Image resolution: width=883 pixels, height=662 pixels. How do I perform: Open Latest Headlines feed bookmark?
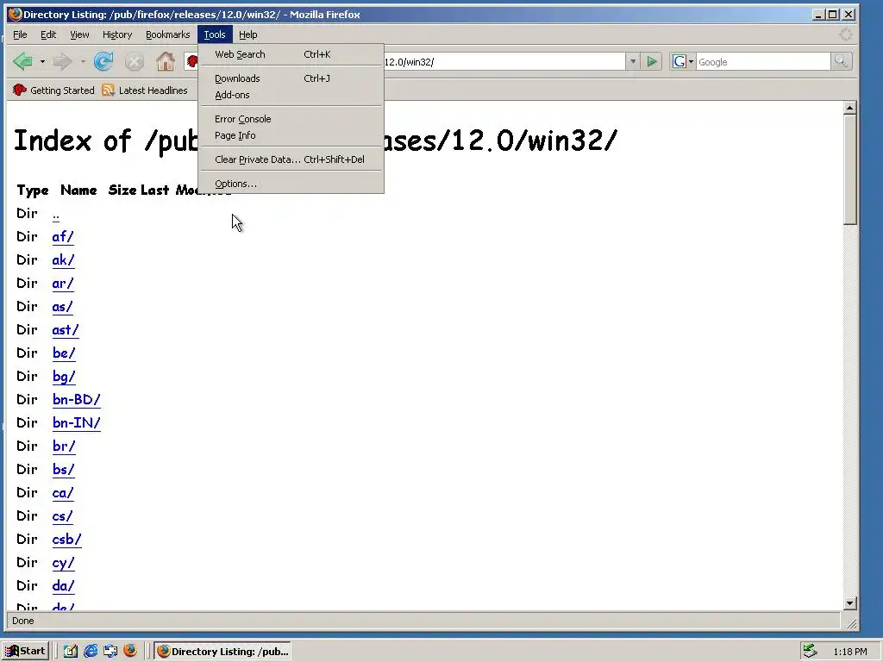tap(145, 90)
